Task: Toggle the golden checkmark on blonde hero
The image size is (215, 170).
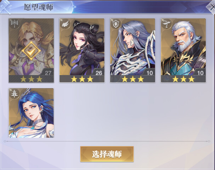Action: pos(31,51)
